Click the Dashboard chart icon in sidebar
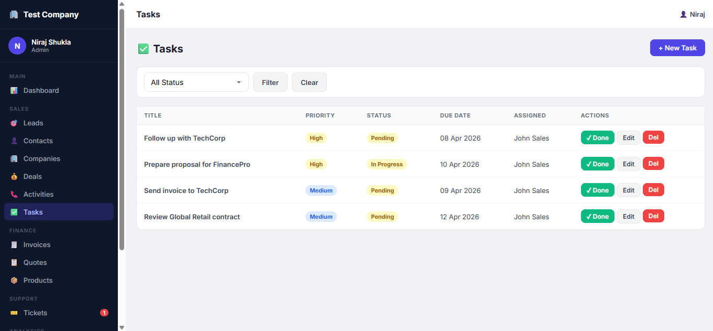The width and height of the screenshot is (713, 331). coord(14,91)
